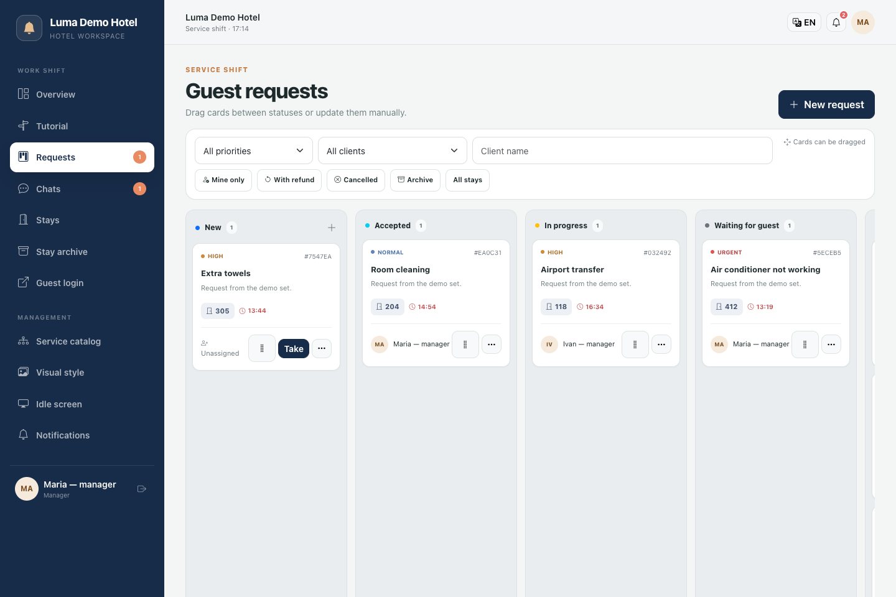Open the Service catalog page
The image size is (896, 597).
(x=82, y=341)
